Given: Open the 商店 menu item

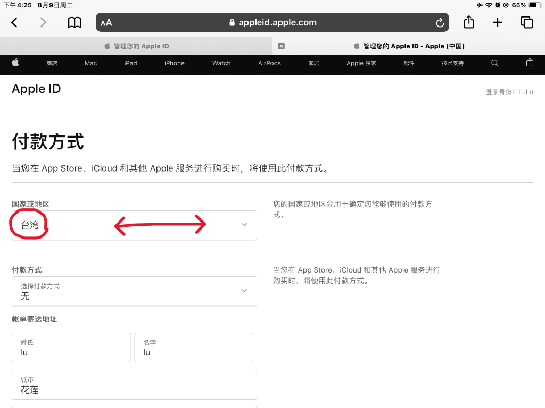Looking at the screenshot, I should point(52,63).
